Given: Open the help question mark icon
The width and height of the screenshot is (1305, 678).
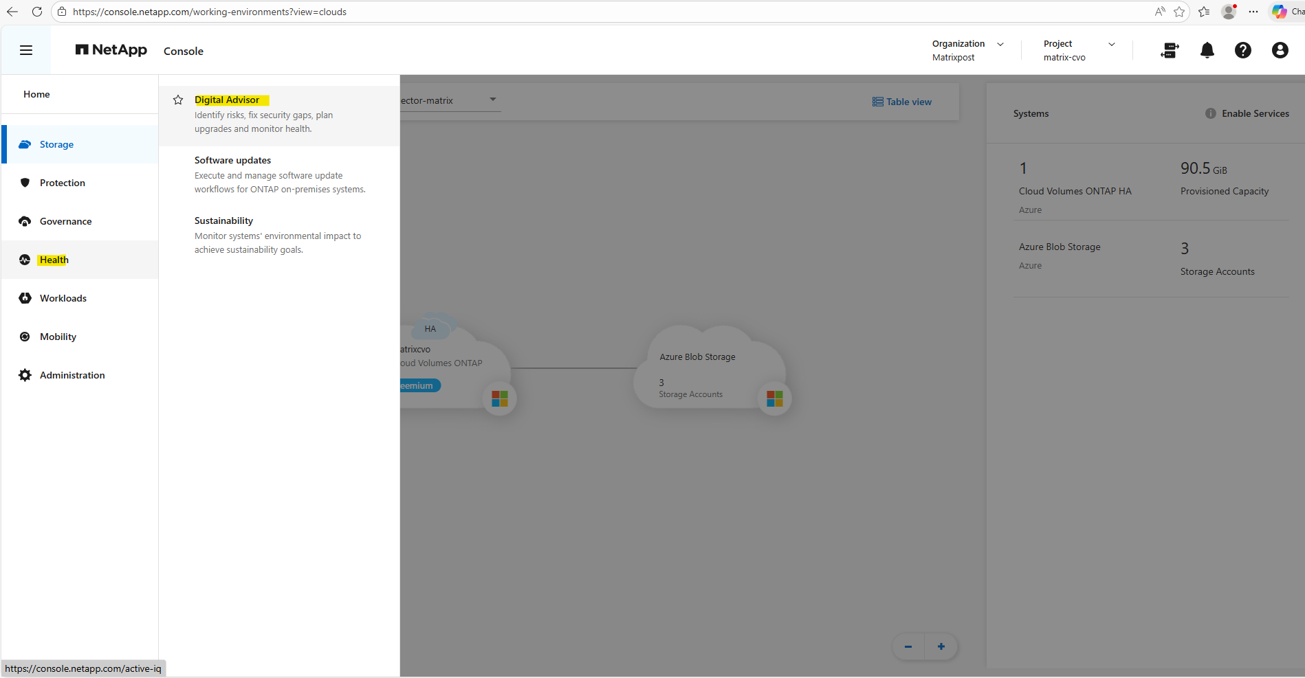Looking at the screenshot, I should click(1243, 50).
